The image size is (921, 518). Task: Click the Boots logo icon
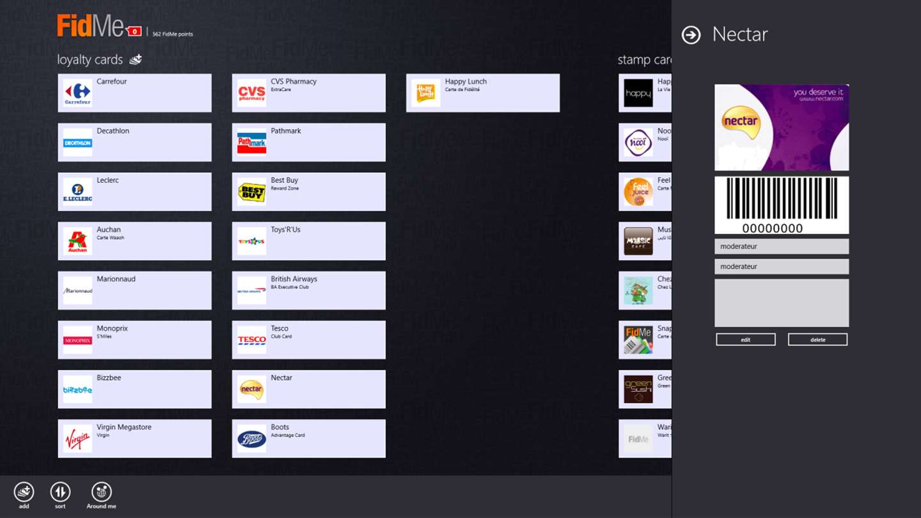(251, 439)
